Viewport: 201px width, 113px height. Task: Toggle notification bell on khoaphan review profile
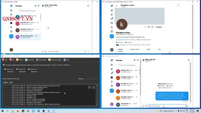point(152,27)
